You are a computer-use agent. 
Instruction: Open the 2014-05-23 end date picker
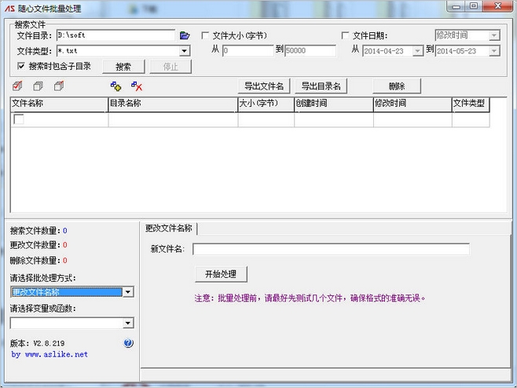pos(494,51)
